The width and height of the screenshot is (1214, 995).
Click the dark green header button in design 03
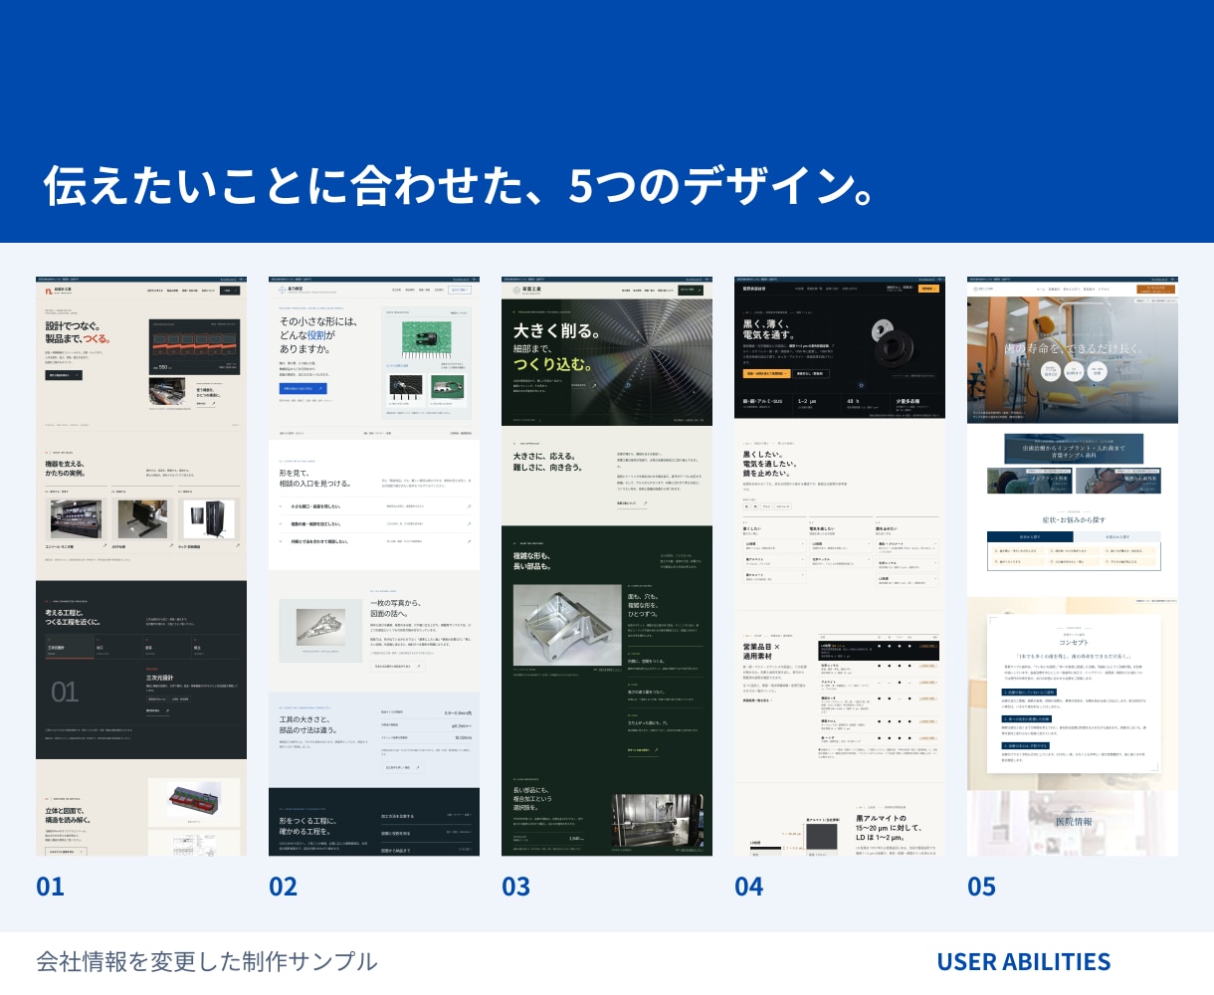(691, 291)
